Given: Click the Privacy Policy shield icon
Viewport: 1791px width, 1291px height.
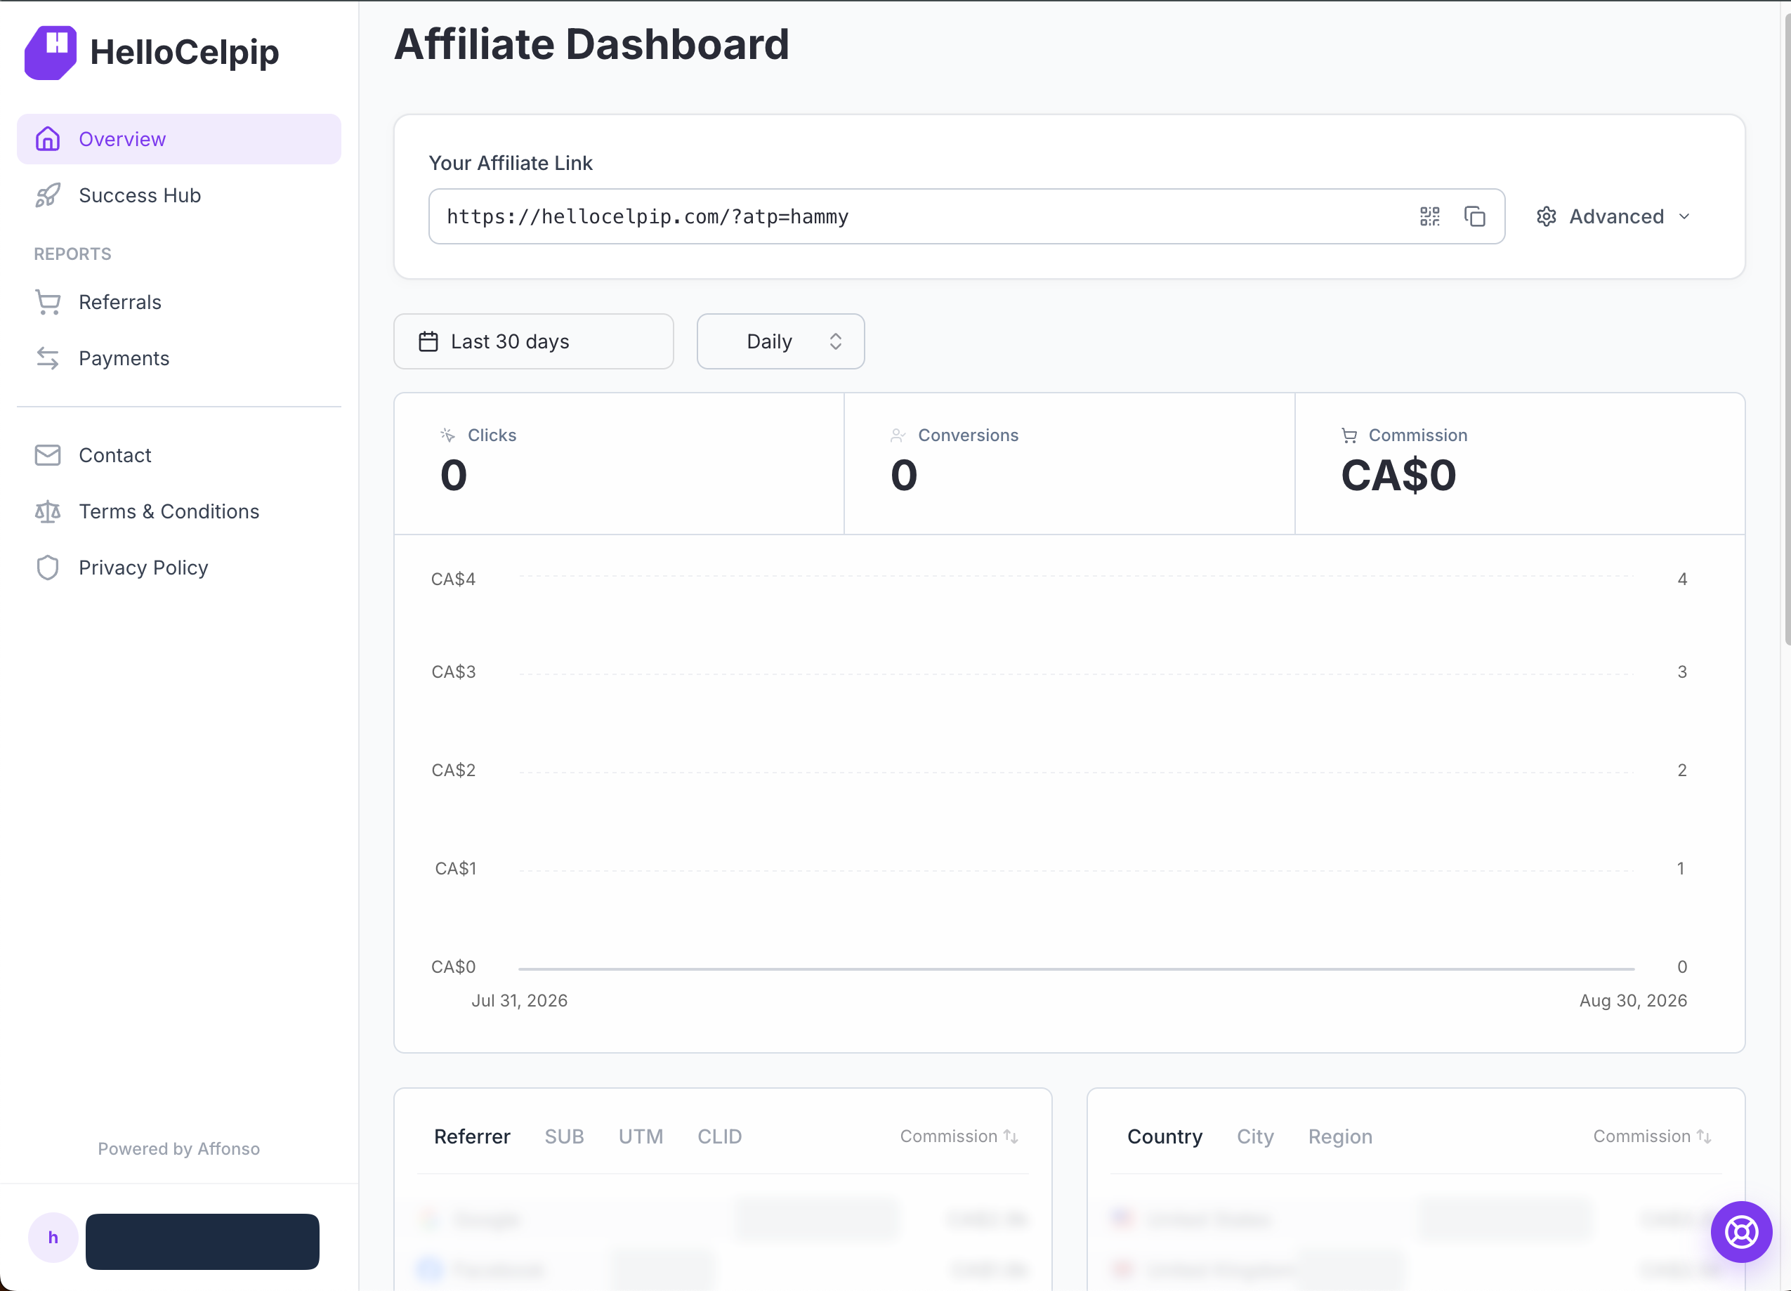Looking at the screenshot, I should 47,567.
